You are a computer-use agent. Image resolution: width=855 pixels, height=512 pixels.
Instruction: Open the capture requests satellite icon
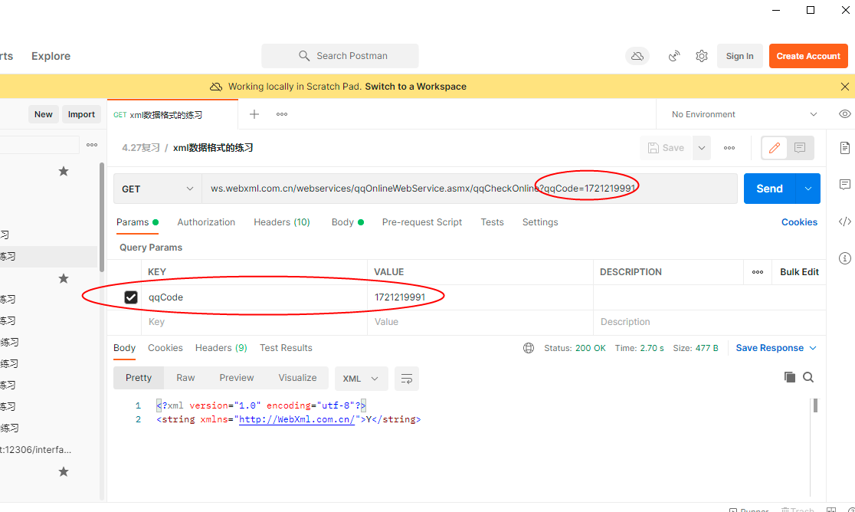tap(674, 56)
